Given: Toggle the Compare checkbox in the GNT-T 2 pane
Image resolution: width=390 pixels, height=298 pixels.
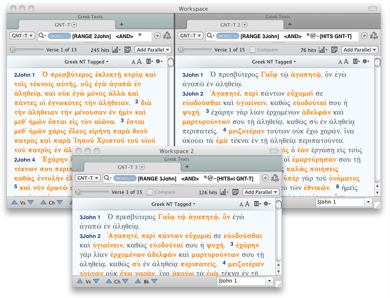Looking at the screenshot, I should point(253,50).
